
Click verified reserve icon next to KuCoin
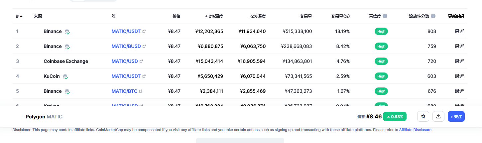click(x=65, y=76)
